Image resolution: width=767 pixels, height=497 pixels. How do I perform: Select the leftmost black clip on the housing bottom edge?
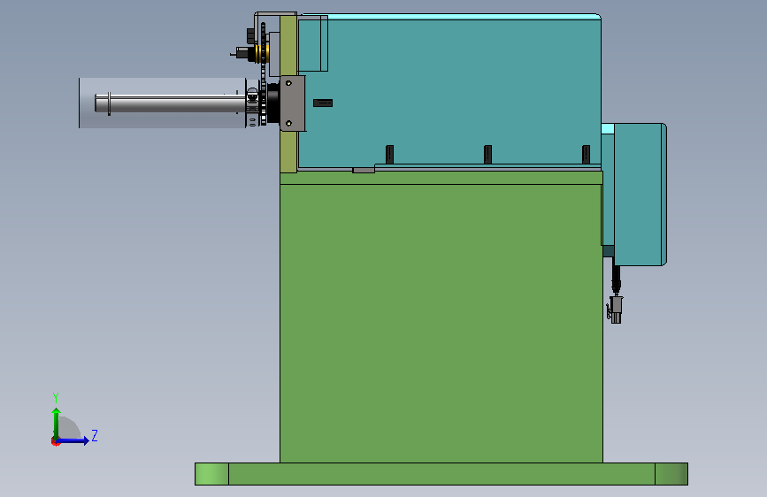point(389,154)
